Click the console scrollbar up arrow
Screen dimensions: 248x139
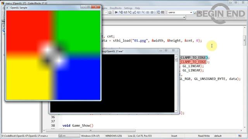pos(176,56)
